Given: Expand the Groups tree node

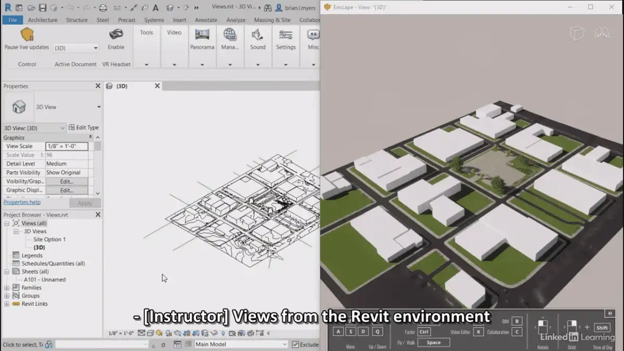Looking at the screenshot, I should (x=7, y=296).
